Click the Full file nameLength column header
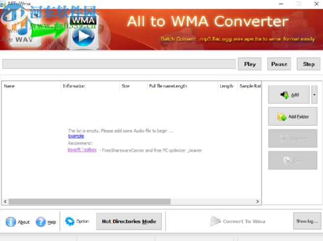Viewport: 323px width, 241px height. pyautogui.click(x=182, y=86)
